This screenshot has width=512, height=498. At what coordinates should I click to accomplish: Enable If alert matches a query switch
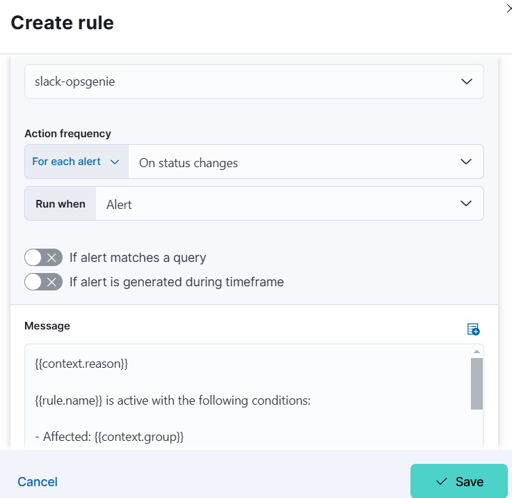coord(43,257)
